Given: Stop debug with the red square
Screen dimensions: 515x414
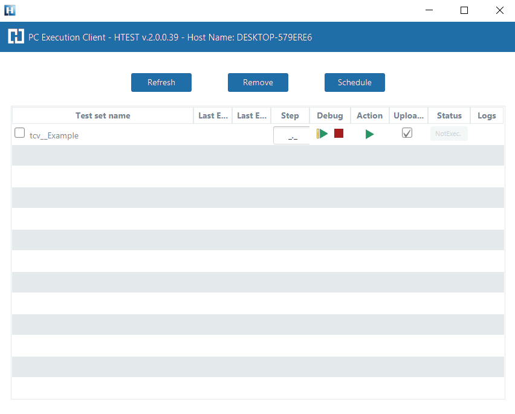Looking at the screenshot, I should coord(338,134).
